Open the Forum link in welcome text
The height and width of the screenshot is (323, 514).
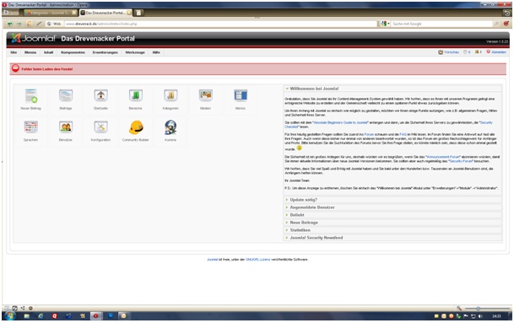pyautogui.click(x=369, y=134)
